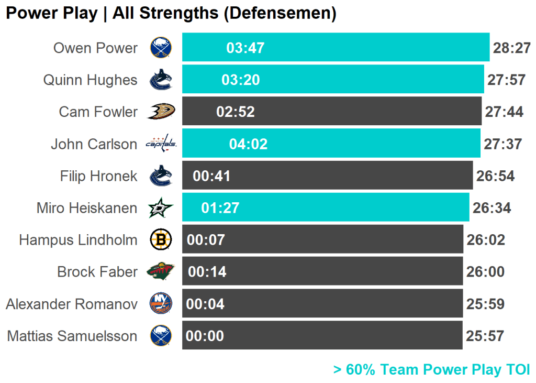The image size is (536, 383).
Task: Click Quinn Hughes' 27:57 total time
Action: 506,80
